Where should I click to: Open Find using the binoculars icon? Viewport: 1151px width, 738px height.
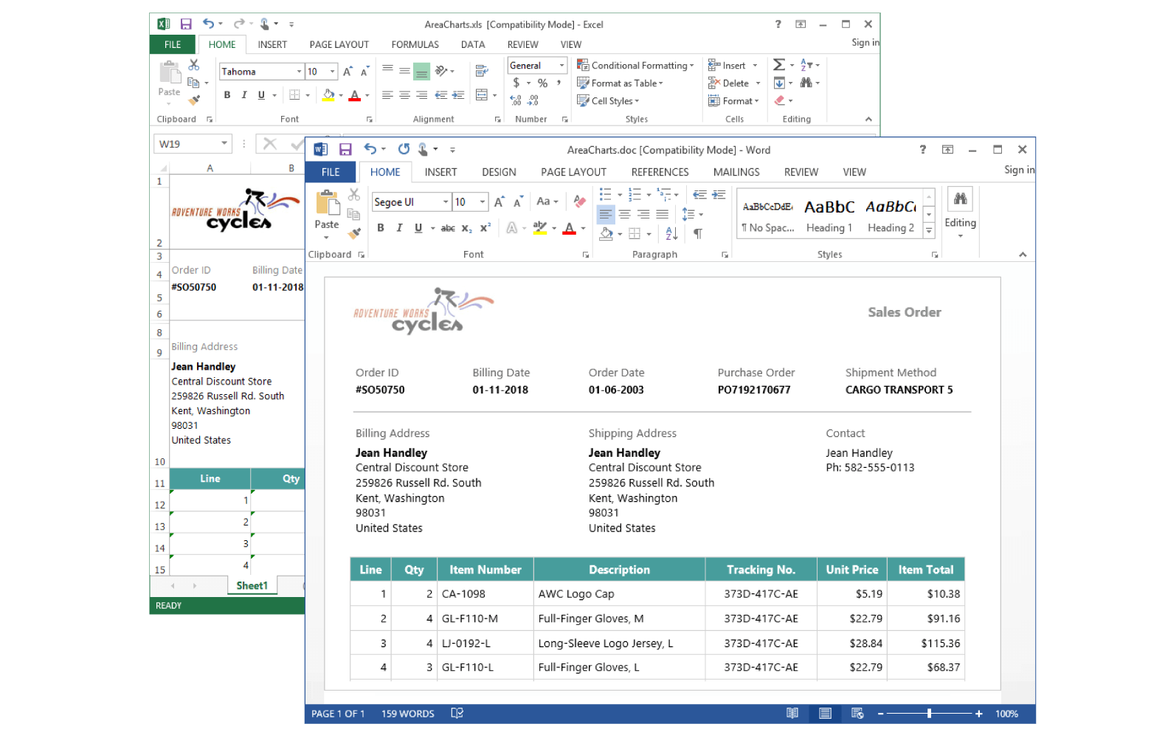960,198
